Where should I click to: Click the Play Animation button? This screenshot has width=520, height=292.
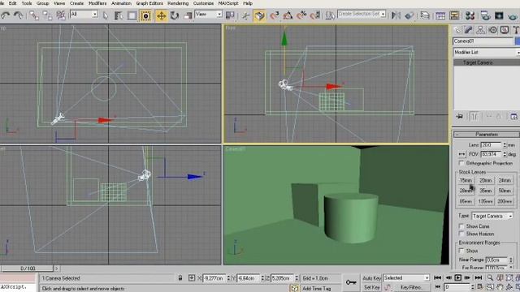(x=458, y=277)
